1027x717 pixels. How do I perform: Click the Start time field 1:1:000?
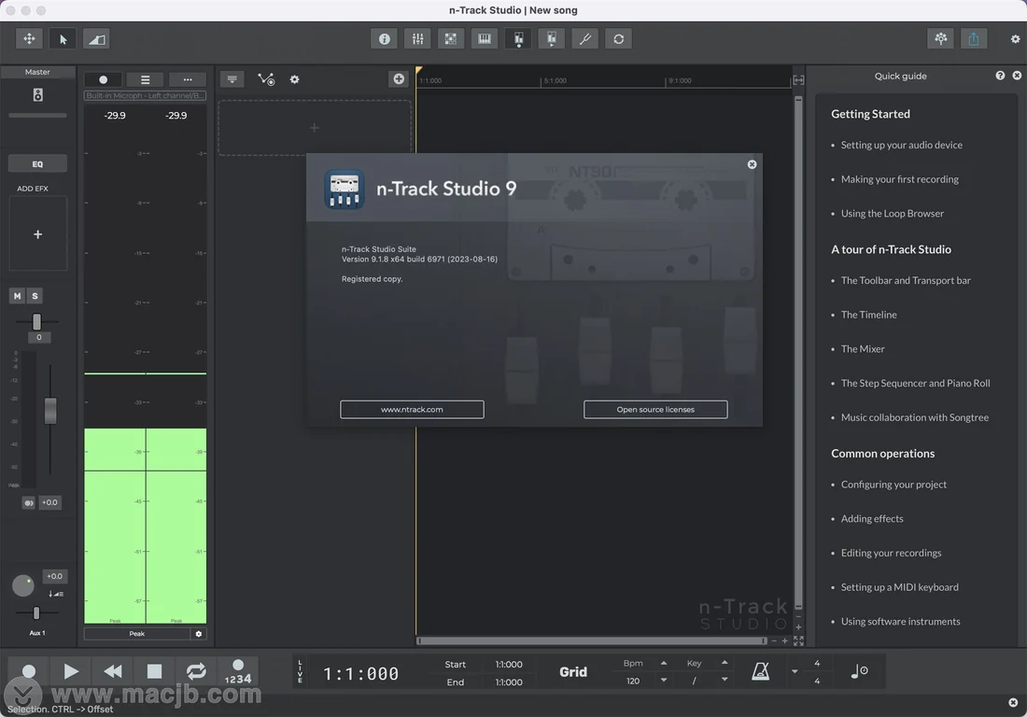pyautogui.click(x=509, y=664)
